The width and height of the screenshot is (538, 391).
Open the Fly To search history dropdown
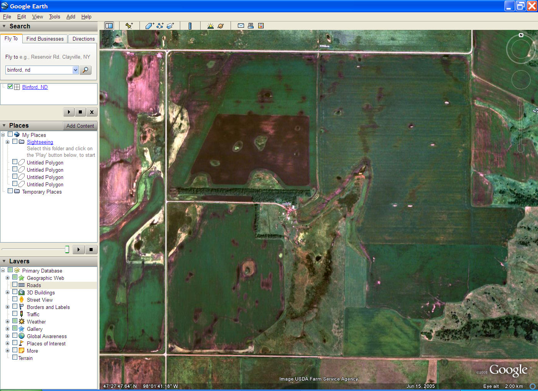coord(75,70)
